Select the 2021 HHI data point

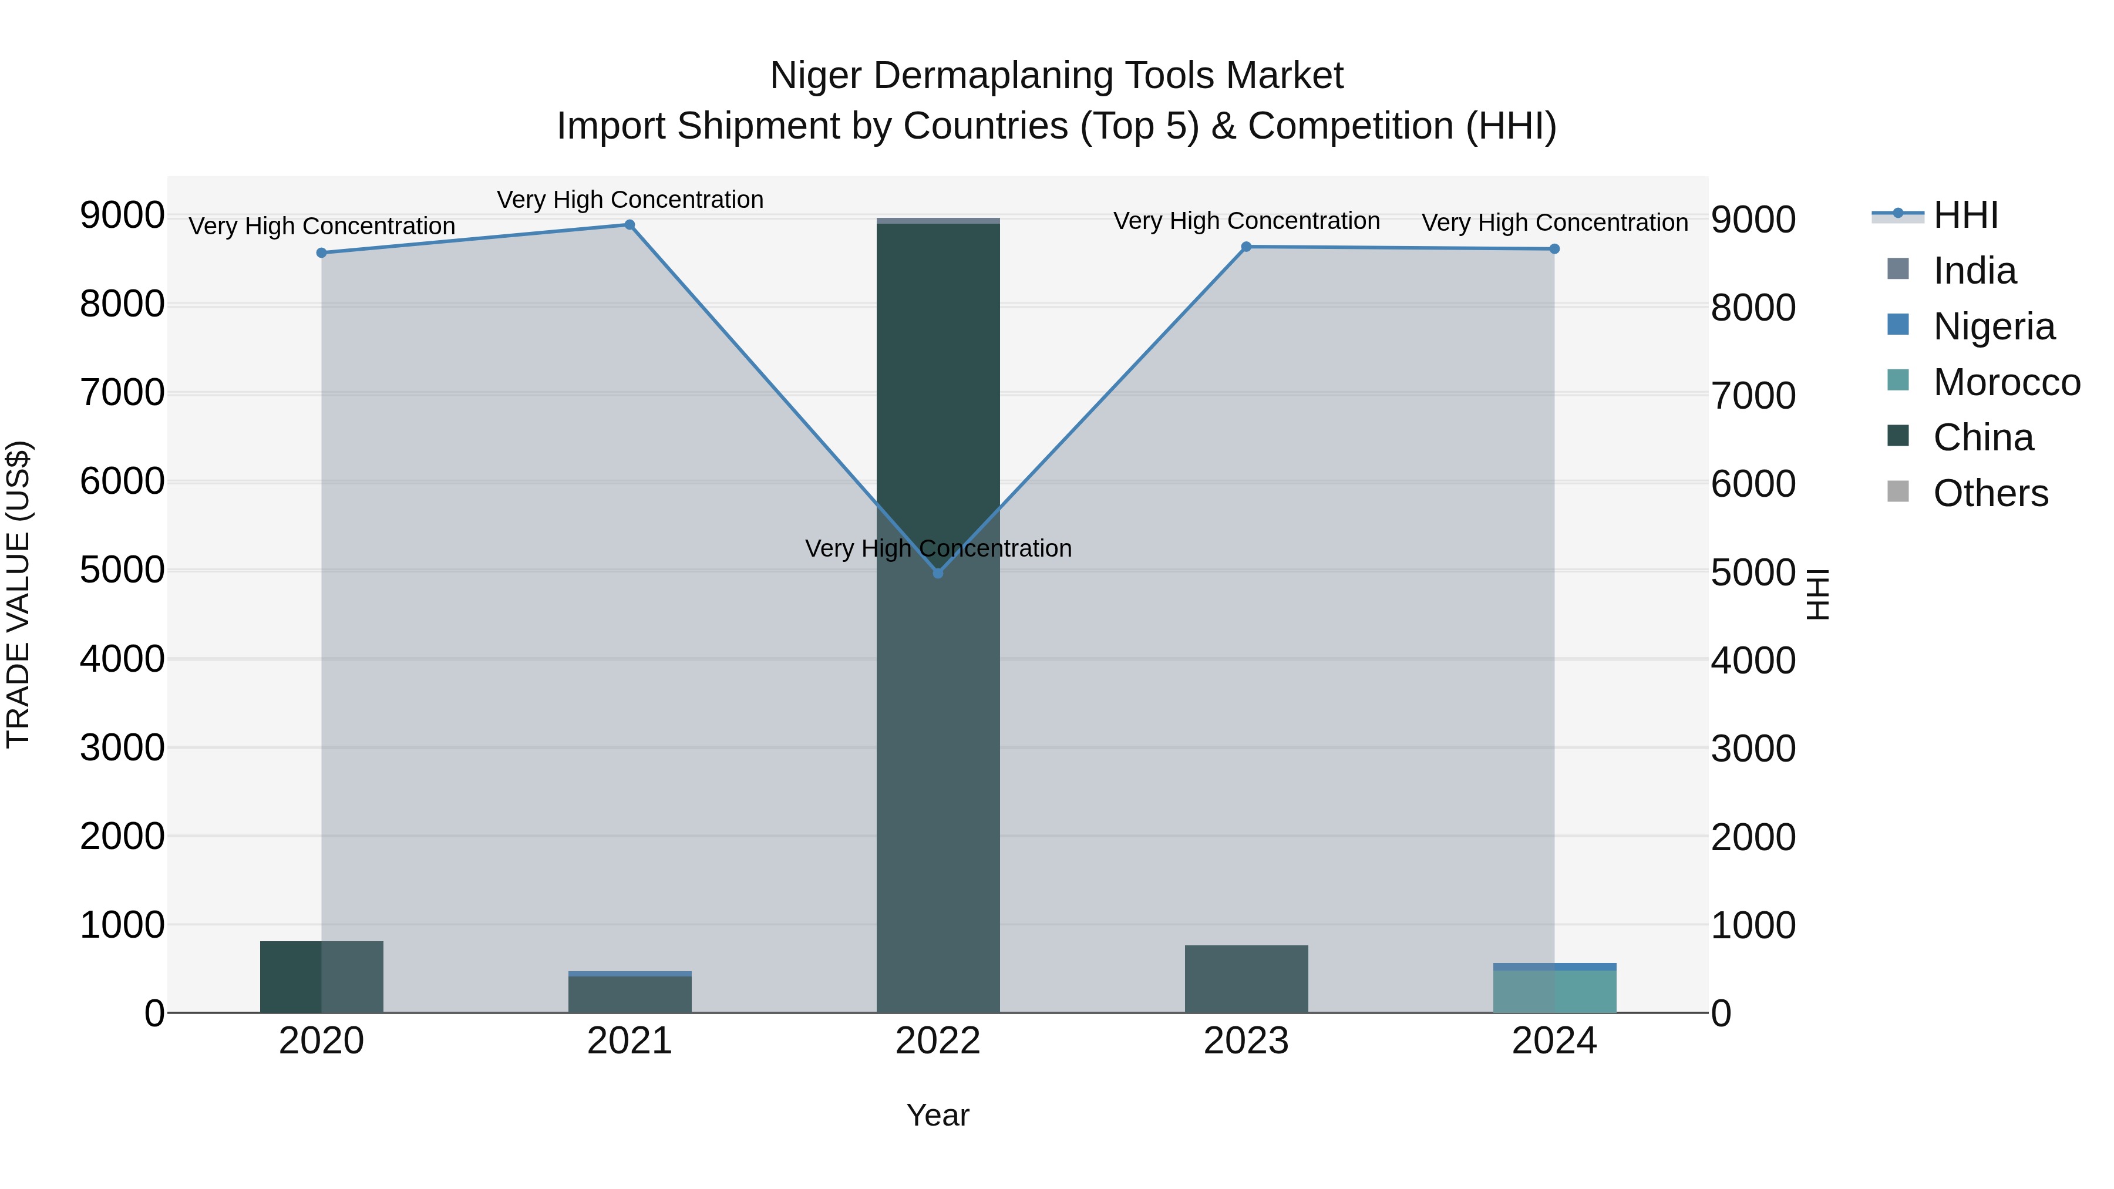coord(630,225)
